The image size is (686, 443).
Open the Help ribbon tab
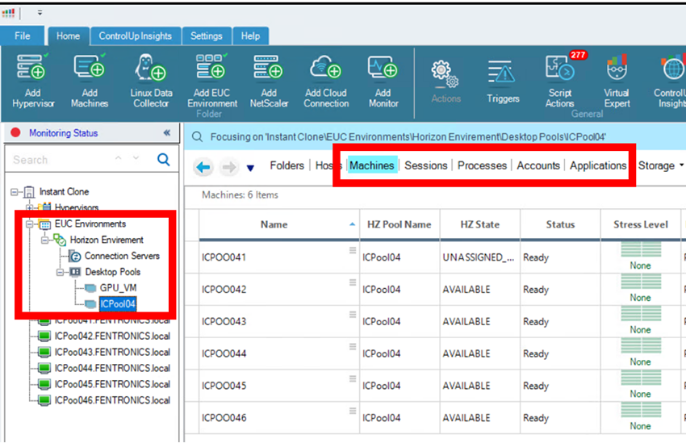pyautogui.click(x=250, y=36)
